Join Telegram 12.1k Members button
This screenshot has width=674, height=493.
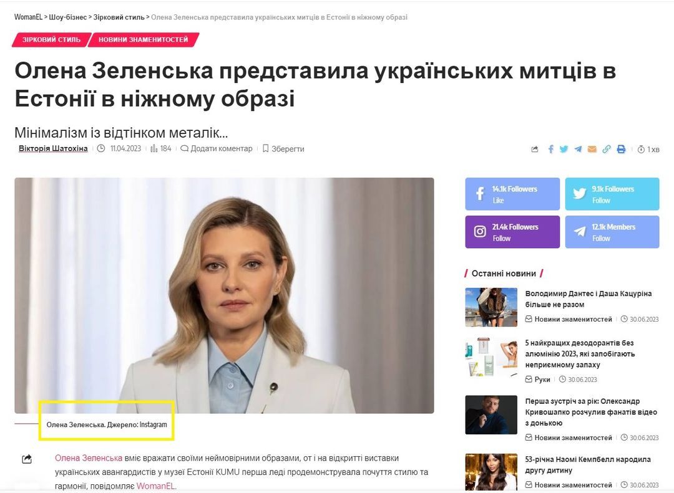click(612, 232)
